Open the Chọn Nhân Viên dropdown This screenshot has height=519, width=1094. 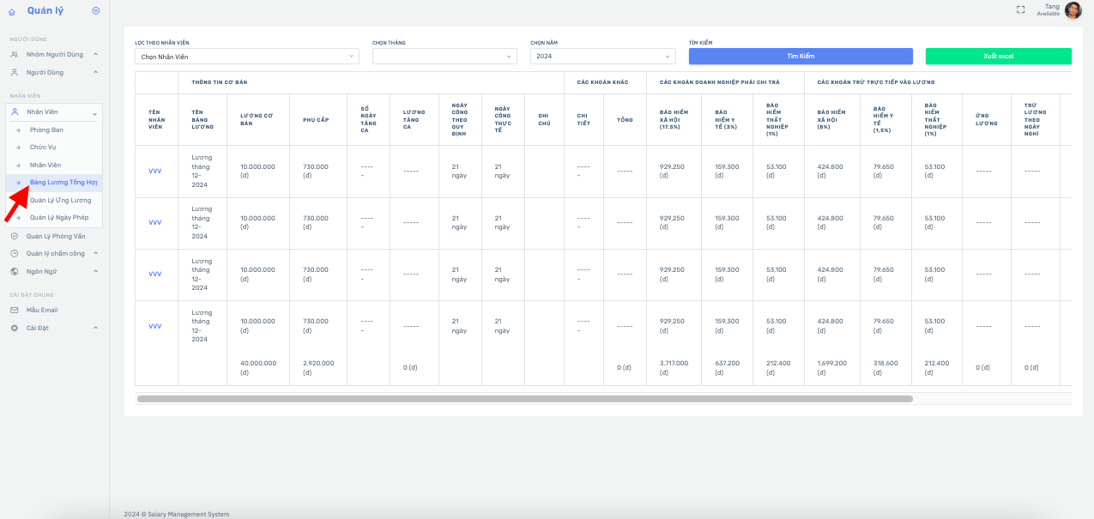tap(246, 57)
